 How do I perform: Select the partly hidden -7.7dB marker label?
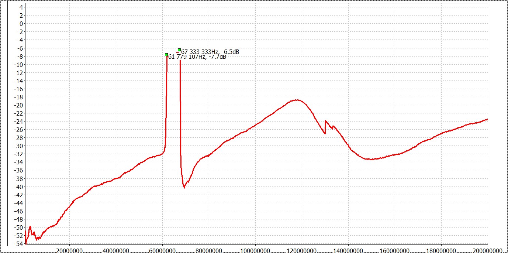197,57
